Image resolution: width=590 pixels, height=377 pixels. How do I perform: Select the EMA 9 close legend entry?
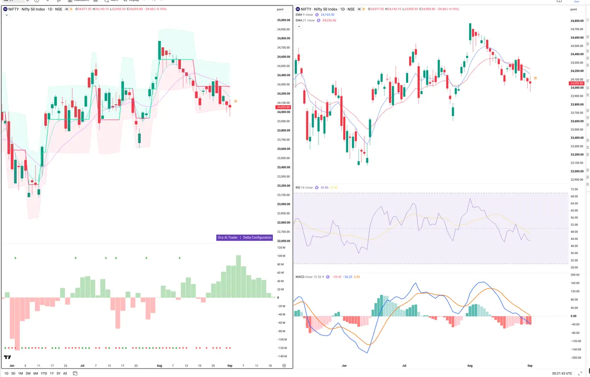[304, 15]
